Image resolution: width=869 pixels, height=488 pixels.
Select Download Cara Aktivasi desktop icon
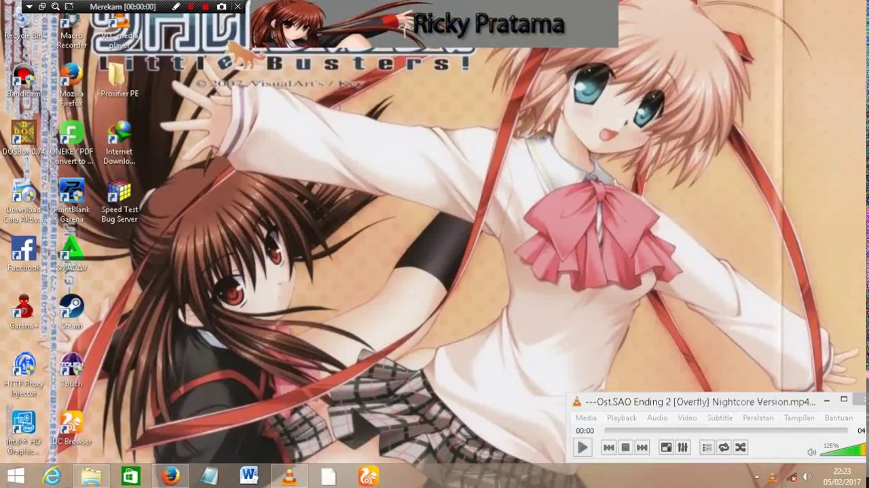24,201
